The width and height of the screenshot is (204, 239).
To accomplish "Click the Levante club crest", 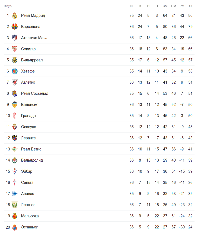I will pyautogui.click(x=15, y=138).
